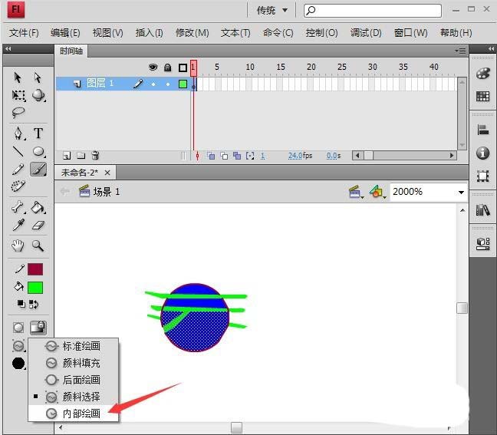Screen dimensions: 497x435
Task: Delete layer with trash icon
Action: pyautogui.click(x=95, y=155)
